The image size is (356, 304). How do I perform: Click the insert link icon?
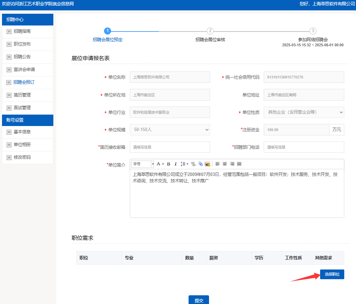coord(193,164)
